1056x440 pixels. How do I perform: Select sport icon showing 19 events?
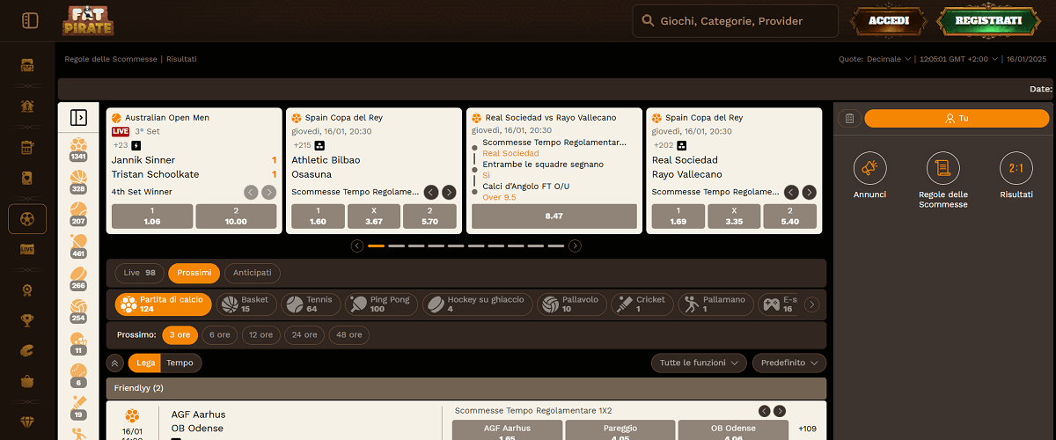click(x=78, y=408)
